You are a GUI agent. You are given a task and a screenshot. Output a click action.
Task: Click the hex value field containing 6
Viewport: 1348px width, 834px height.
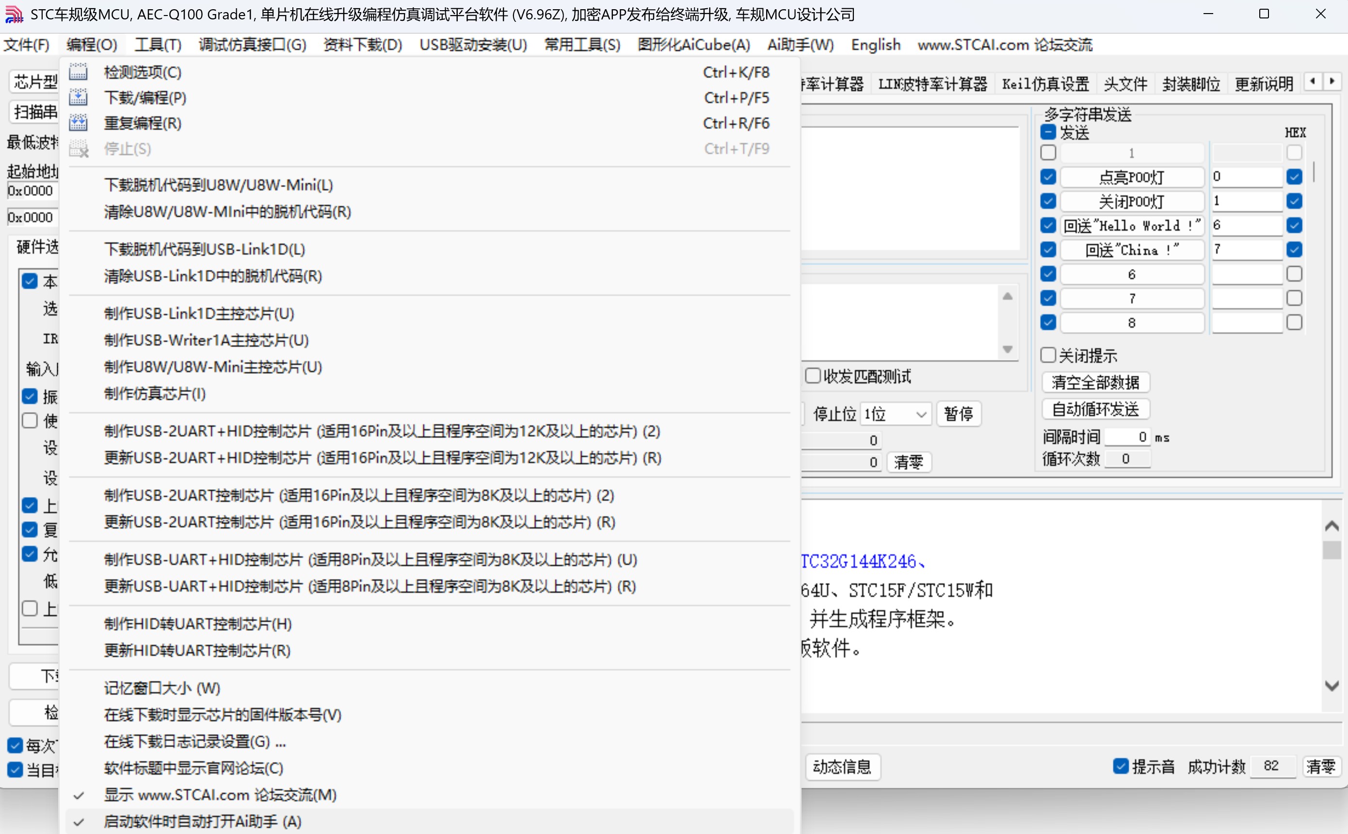point(1247,225)
